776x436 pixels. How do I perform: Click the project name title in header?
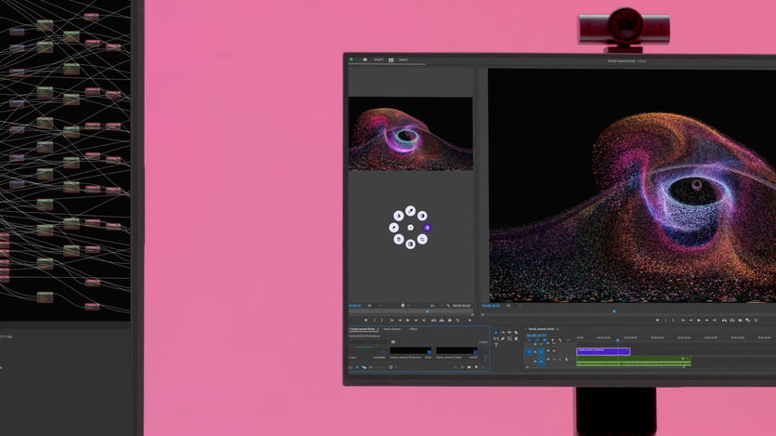pos(621,60)
